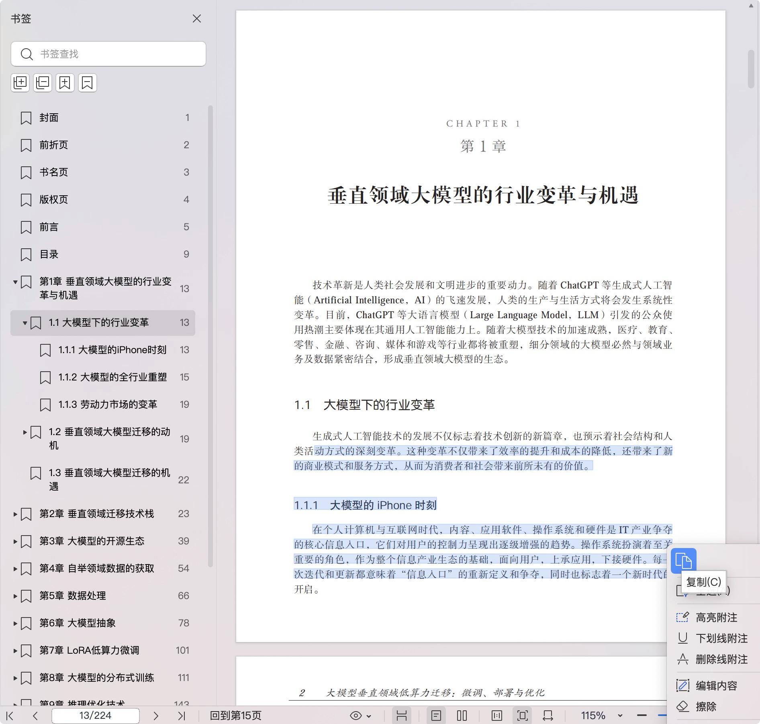Open bookmark 1.1.2 大模型的全行业重塑
The image size is (760, 724).
tap(112, 377)
